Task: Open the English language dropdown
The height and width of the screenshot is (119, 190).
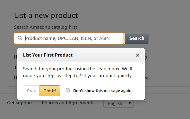Action: (x=118, y=103)
